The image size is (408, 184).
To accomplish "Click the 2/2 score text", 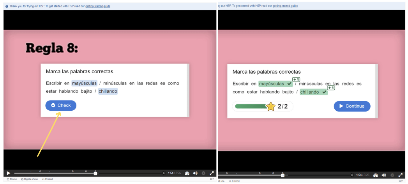I will click(x=283, y=106).
